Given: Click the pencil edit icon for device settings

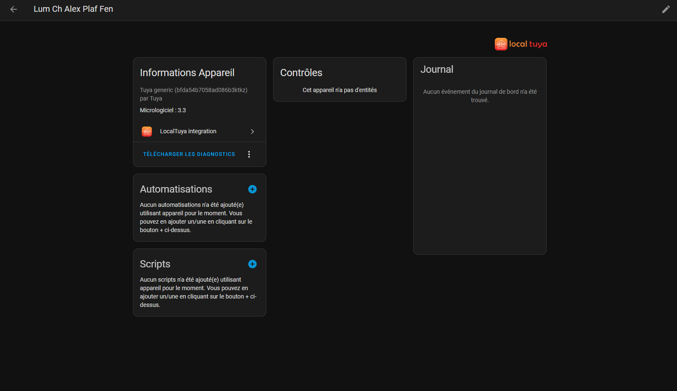Looking at the screenshot, I should point(666,9).
